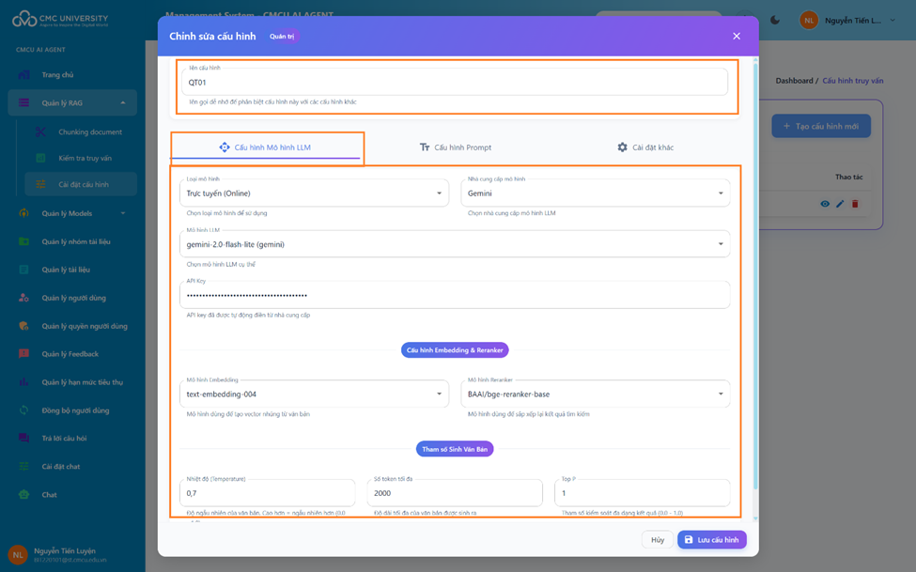The width and height of the screenshot is (916, 572).
Task: Click the Tên cấu hình text field
Action: tap(454, 83)
